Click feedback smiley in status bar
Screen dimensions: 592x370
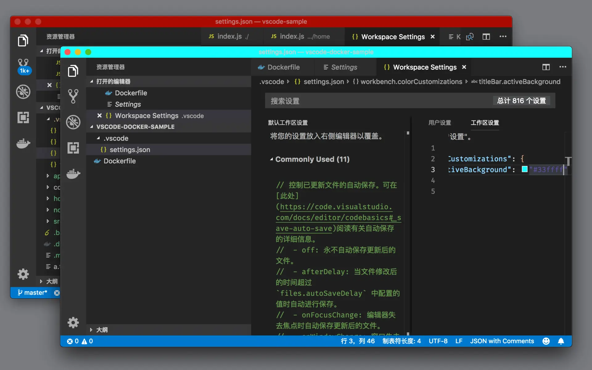coord(546,341)
